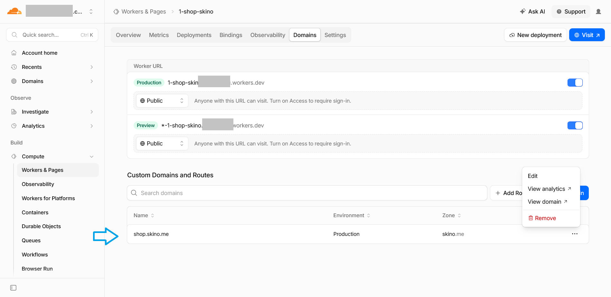The height and width of the screenshot is (297, 611).
Task: Open Queues in sidebar
Action: 31,240
